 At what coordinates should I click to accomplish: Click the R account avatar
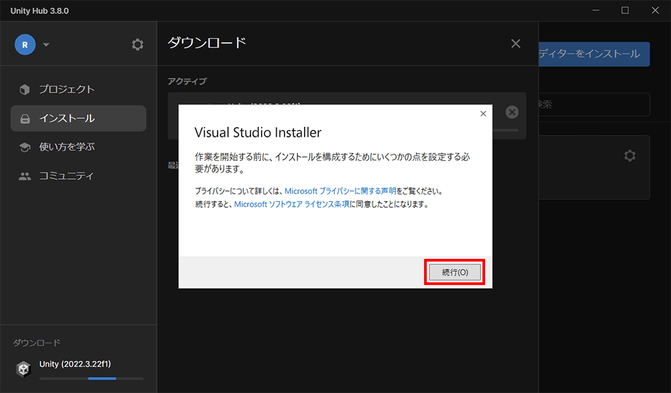[25, 44]
